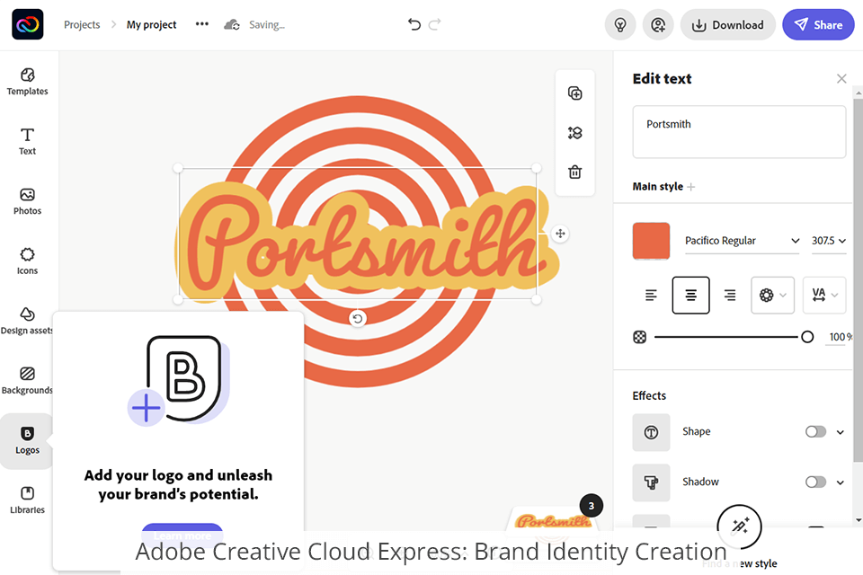Click the Share button

click(x=818, y=25)
